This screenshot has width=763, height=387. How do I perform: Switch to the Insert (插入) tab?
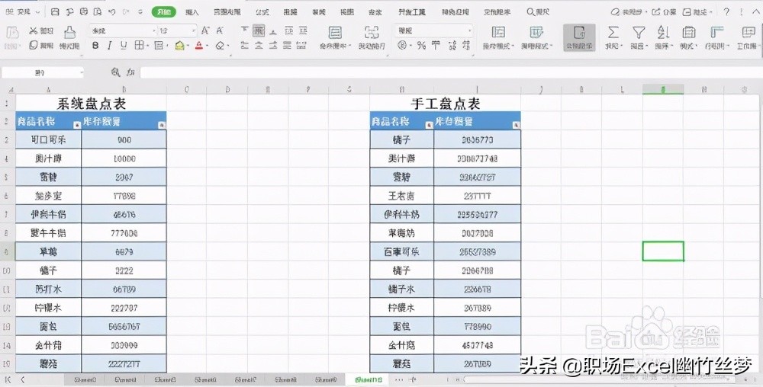pos(192,11)
